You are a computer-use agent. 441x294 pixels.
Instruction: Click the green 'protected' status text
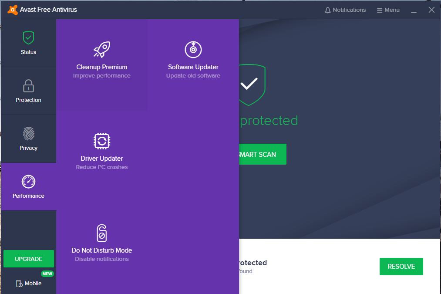click(269, 121)
